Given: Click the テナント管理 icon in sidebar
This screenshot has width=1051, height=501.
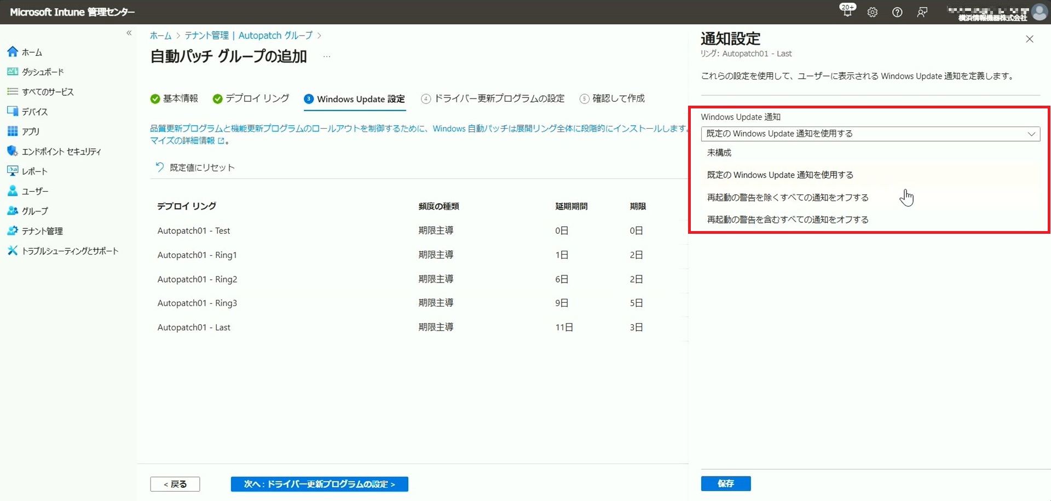Looking at the screenshot, I should tap(13, 231).
